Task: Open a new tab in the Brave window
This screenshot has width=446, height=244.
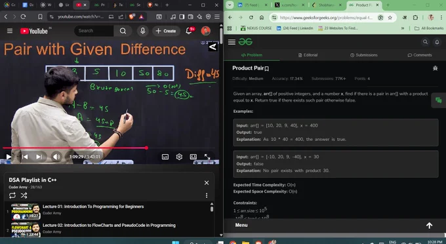Action: pyautogui.click(x=167, y=5)
